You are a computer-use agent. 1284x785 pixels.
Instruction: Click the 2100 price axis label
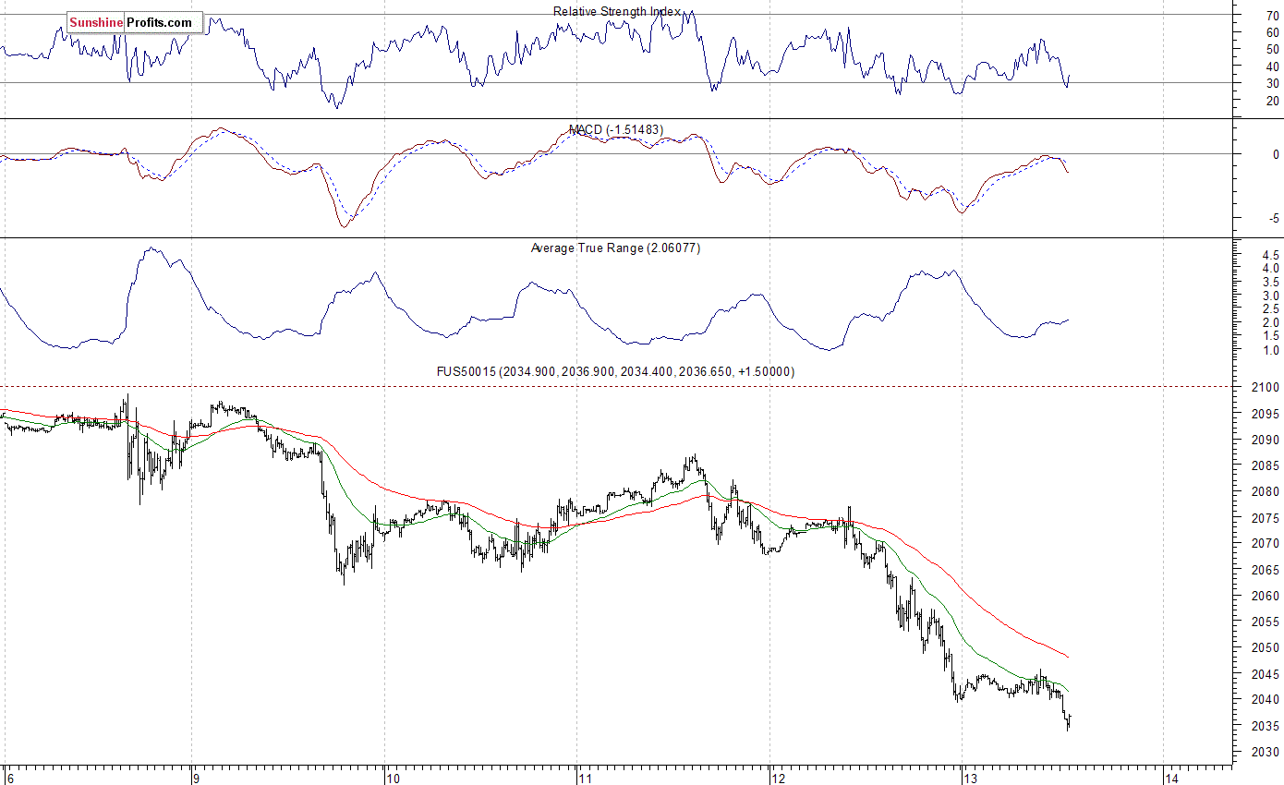(1266, 387)
